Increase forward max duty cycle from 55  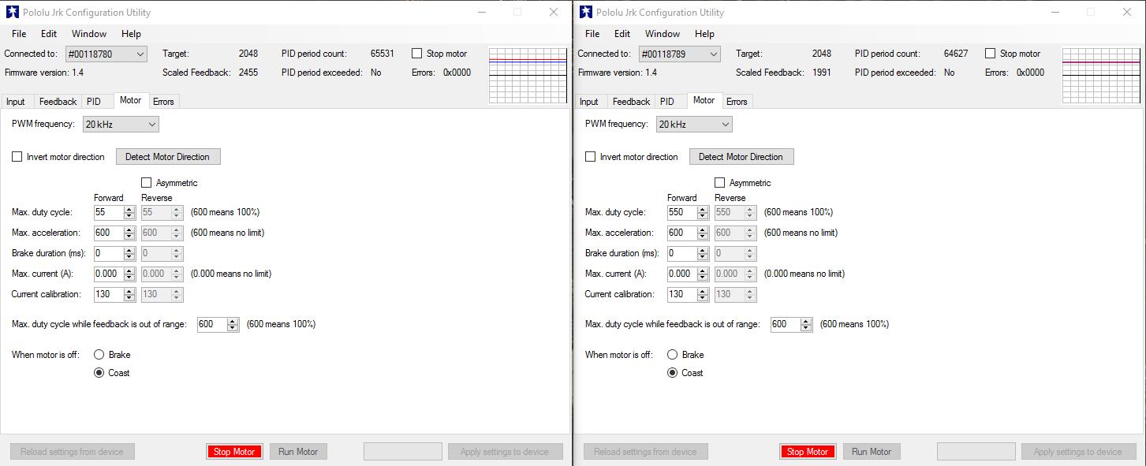tap(129, 209)
